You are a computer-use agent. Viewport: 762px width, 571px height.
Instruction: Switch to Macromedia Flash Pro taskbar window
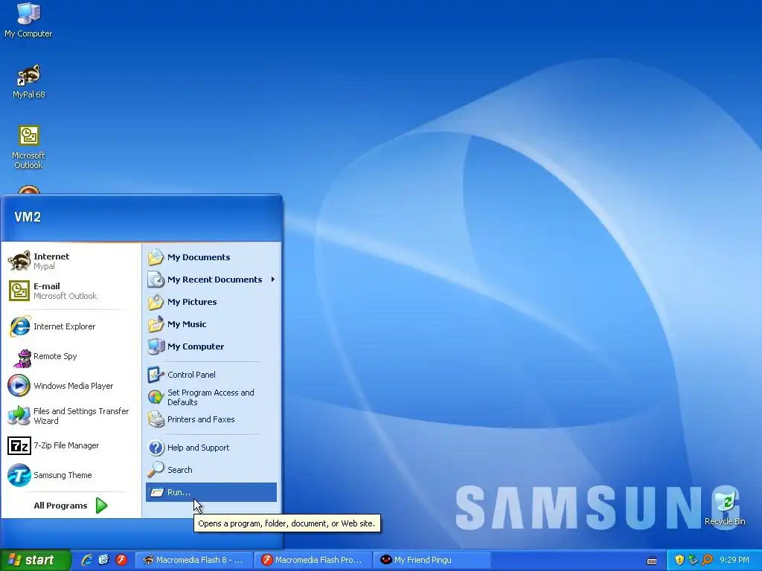click(x=313, y=561)
